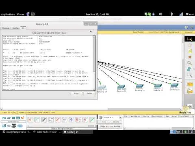195x146 pixels.
Task: Click the date and time clock
Action: 97,14
